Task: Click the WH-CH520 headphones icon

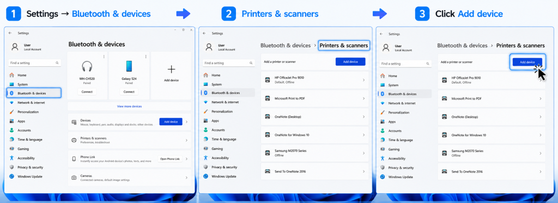Action: tap(87, 67)
